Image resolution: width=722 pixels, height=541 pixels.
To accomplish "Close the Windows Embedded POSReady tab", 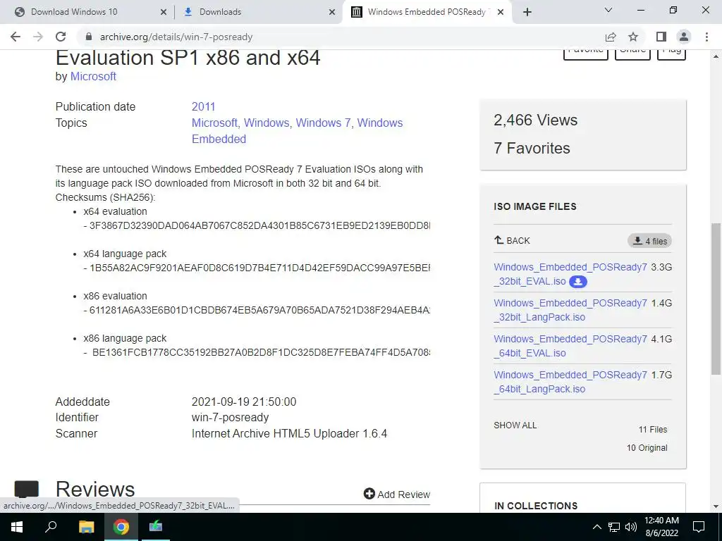I will pyautogui.click(x=501, y=12).
